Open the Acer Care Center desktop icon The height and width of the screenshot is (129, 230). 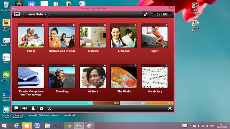coord(6,112)
